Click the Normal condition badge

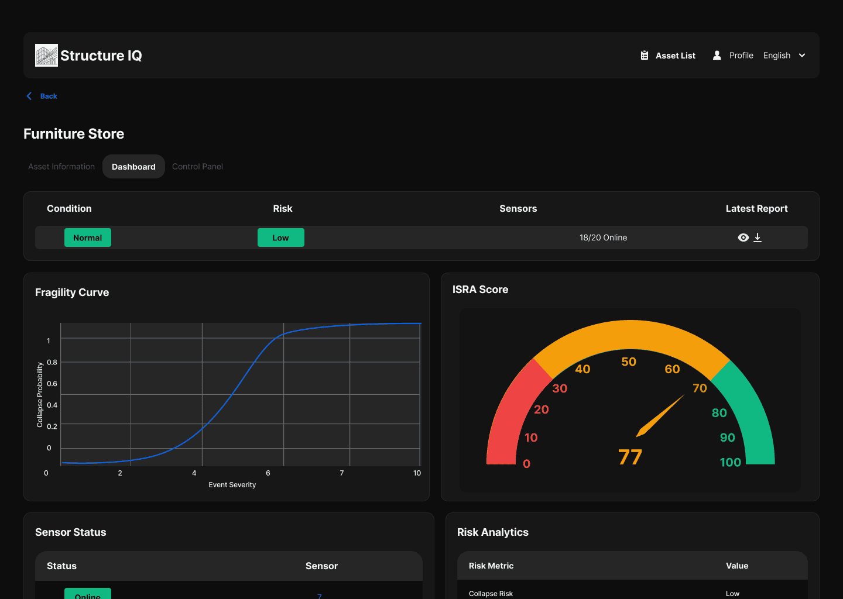[88, 237]
